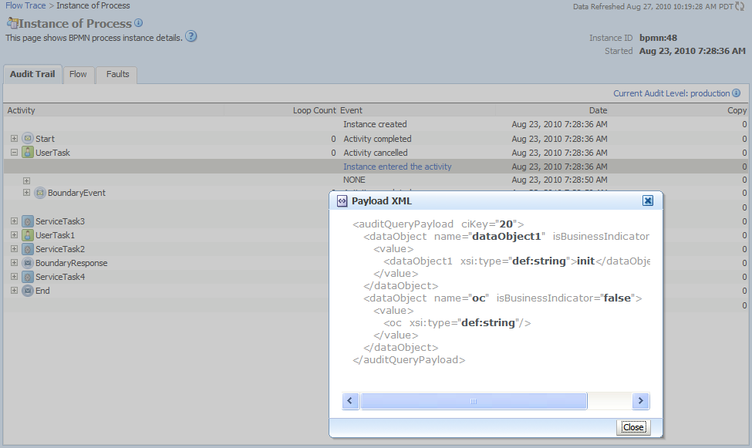Open the Faults tab
The width and height of the screenshot is (752, 448).
(x=116, y=74)
